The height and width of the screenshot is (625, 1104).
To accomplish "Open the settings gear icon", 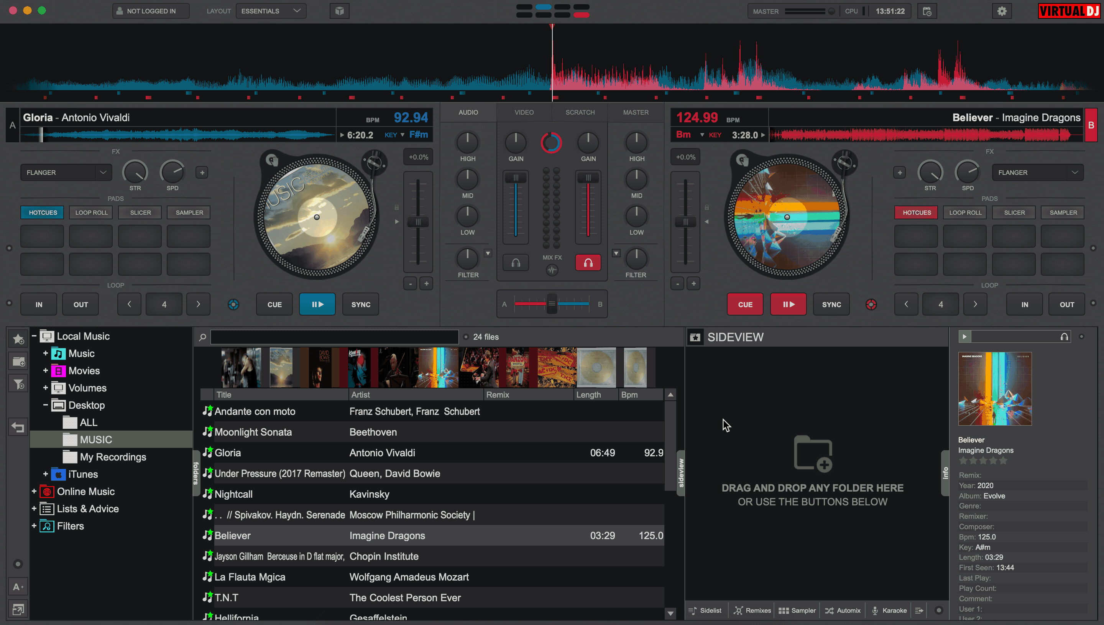I will 1001,11.
